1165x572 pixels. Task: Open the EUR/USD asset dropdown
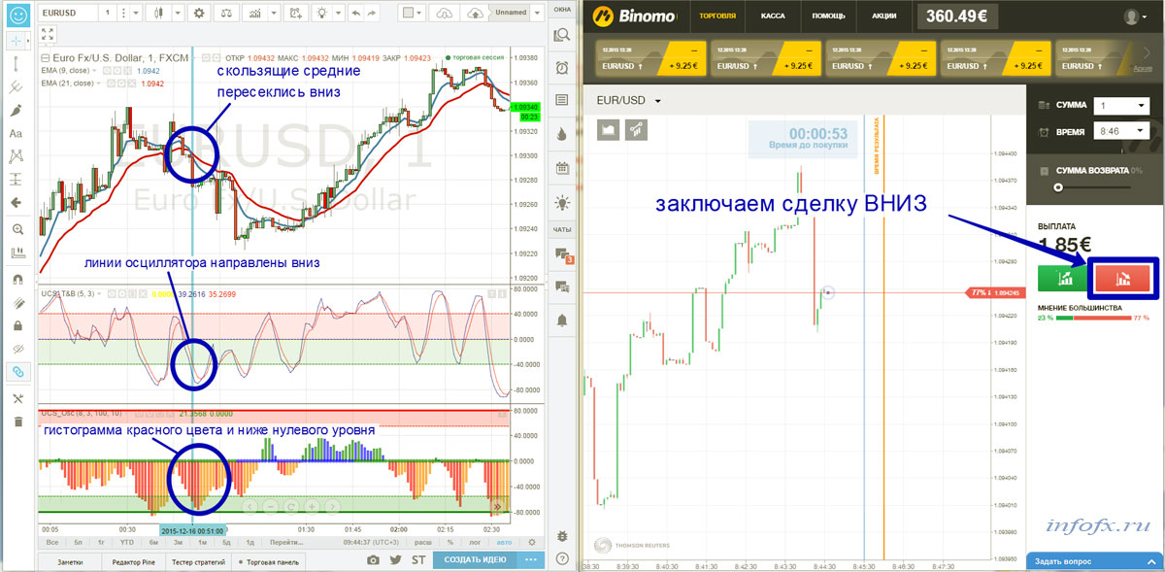(x=629, y=101)
